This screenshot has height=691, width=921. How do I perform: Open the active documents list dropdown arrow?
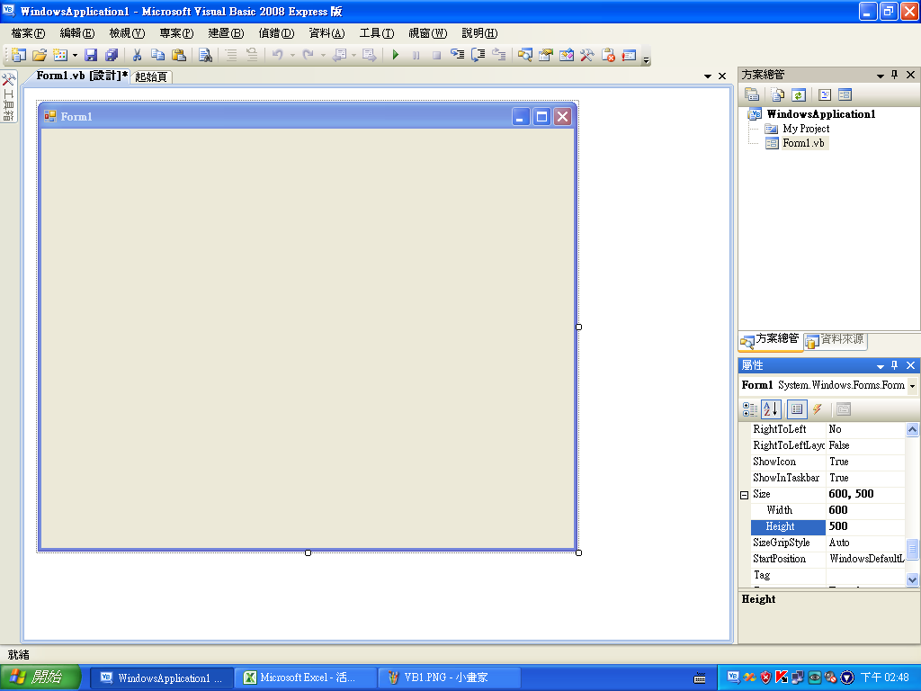[707, 76]
